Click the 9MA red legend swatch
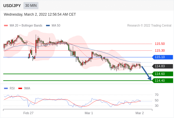 click(20, 88)
